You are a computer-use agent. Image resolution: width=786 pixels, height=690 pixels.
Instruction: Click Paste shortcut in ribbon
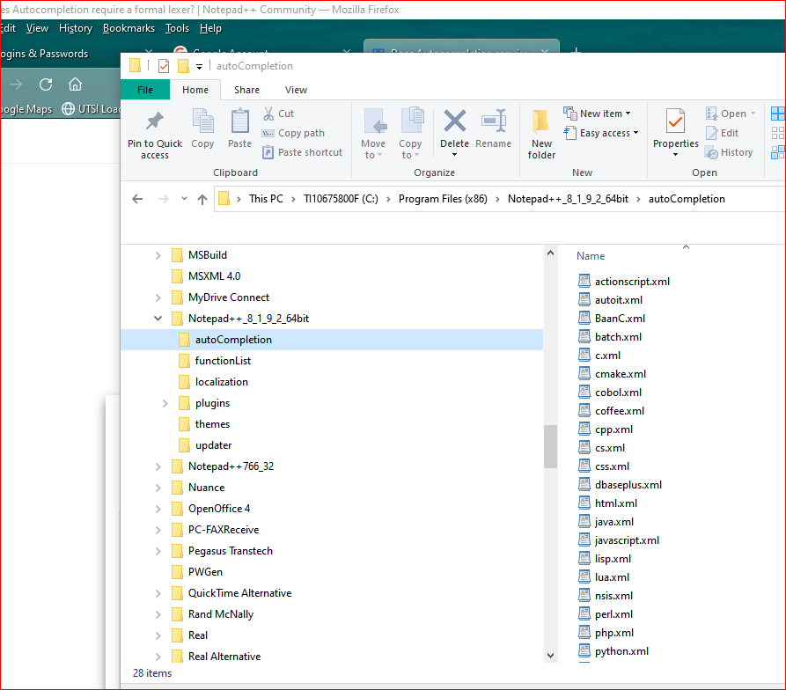[x=302, y=152]
